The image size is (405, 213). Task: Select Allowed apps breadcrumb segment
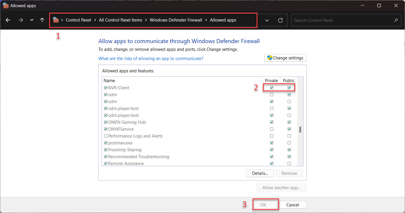[223, 20]
